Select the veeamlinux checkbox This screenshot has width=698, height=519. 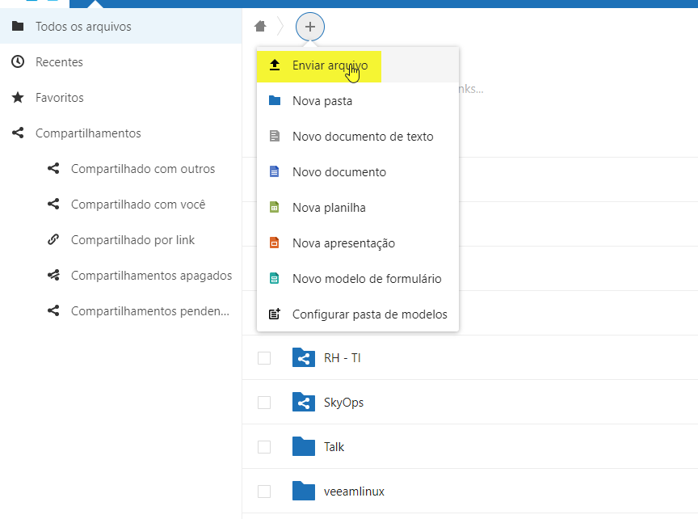[264, 492]
